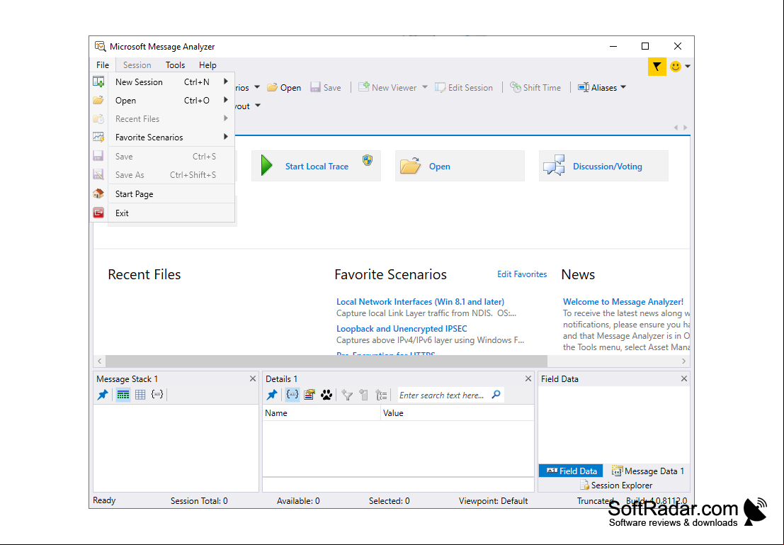Click the Open button in the toolbar
784x545 pixels.
[x=284, y=88]
